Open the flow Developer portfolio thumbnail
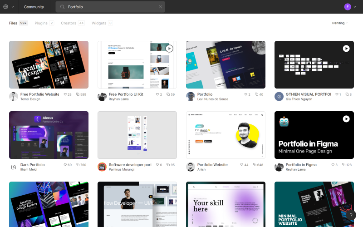Image resolution: width=363 pixels, height=227 pixels. [137, 204]
